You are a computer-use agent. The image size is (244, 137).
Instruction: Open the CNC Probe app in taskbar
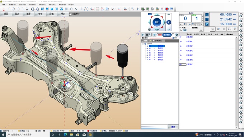[90, 134]
